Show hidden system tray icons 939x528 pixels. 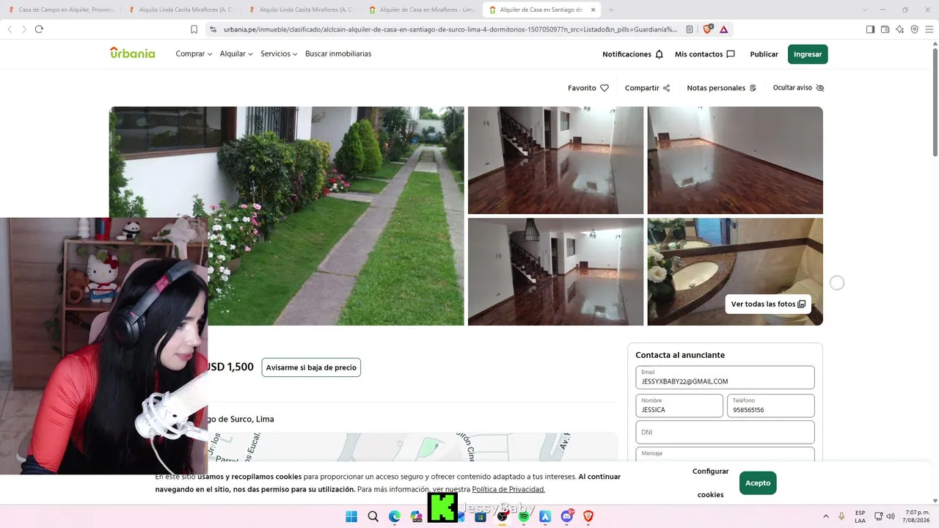point(825,516)
